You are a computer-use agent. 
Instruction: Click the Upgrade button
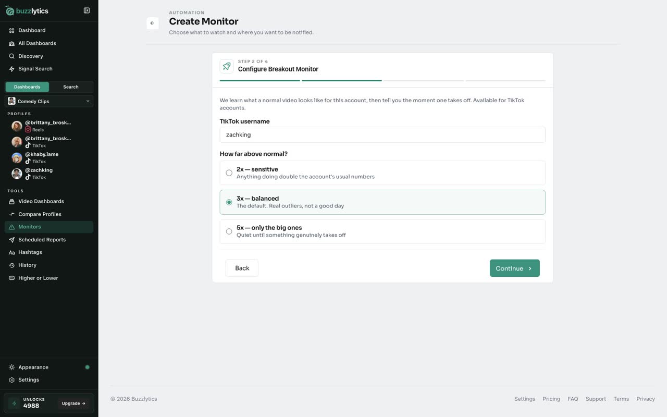click(73, 403)
